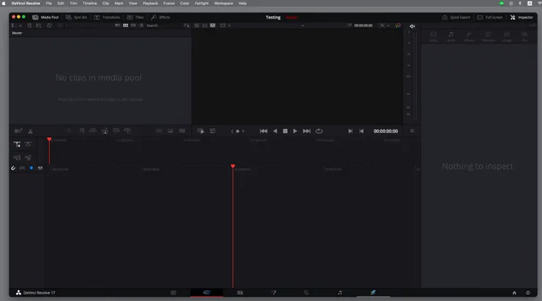Switch media pool to thumbnail grid view

coord(125,26)
